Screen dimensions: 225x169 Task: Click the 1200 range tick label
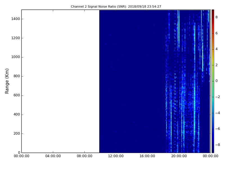tap(16, 38)
